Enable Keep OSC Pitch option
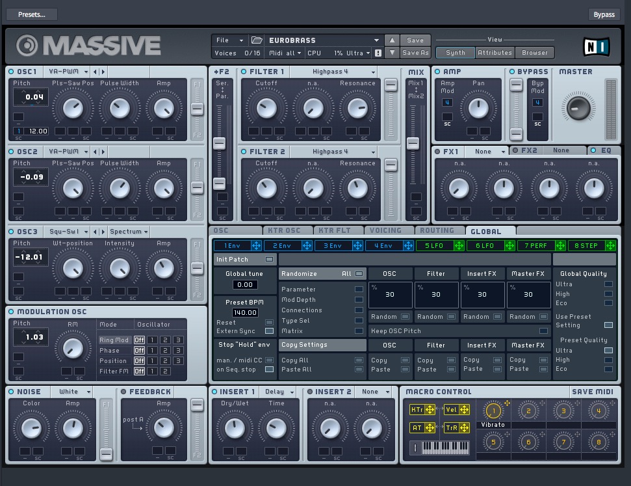 point(543,331)
